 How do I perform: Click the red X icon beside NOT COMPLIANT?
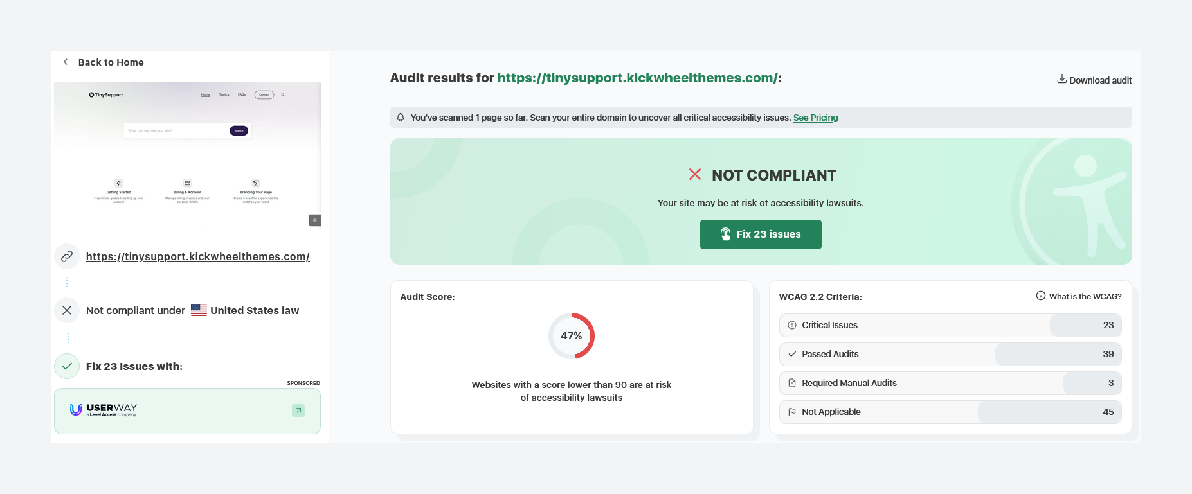(x=695, y=174)
